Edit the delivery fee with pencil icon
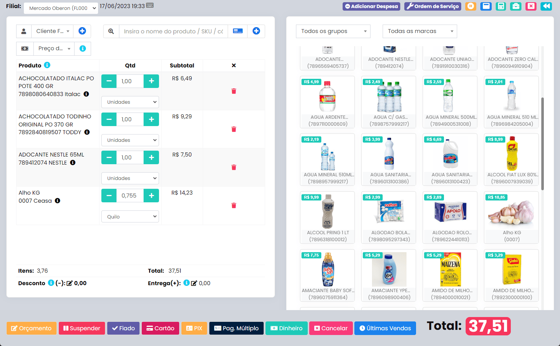 tap(194, 283)
